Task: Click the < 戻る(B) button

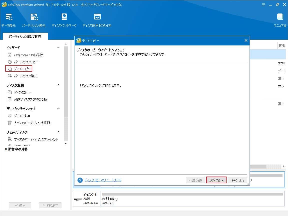Action: click(x=195, y=180)
